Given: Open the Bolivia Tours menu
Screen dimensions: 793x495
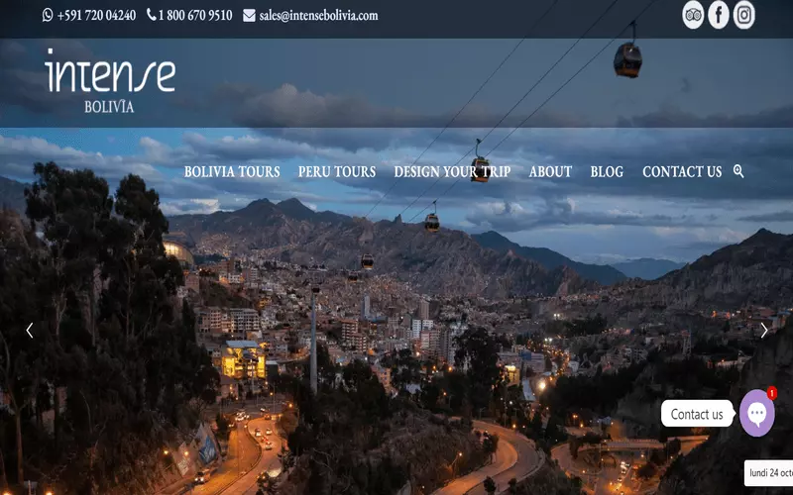Looking at the screenshot, I should 232,172.
